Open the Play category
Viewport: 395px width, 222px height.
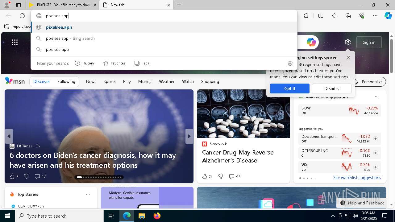point(127,81)
